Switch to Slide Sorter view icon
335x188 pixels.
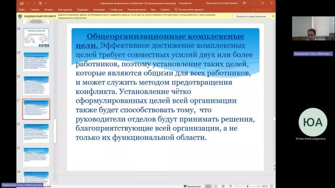(x=216, y=186)
